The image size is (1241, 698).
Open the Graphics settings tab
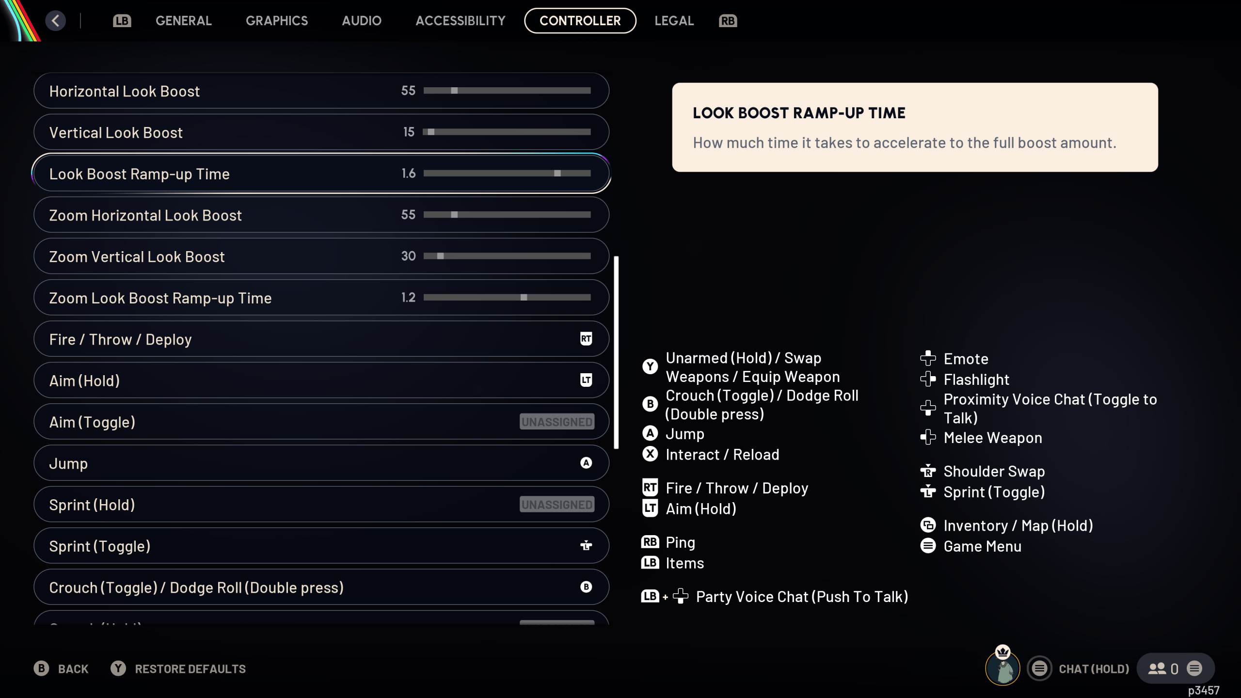[x=276, y=20]
